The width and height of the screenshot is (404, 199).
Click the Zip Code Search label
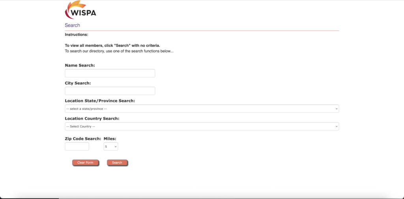pos(83,138)
